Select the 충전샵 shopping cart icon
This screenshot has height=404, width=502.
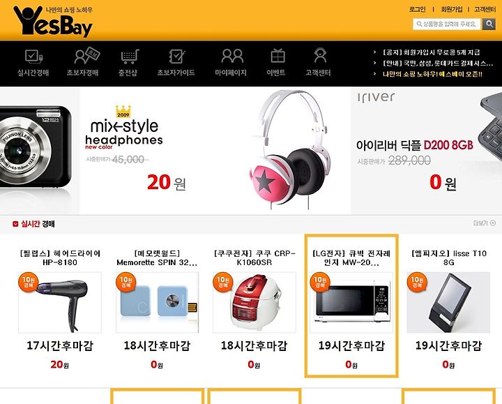coord(130,57)
